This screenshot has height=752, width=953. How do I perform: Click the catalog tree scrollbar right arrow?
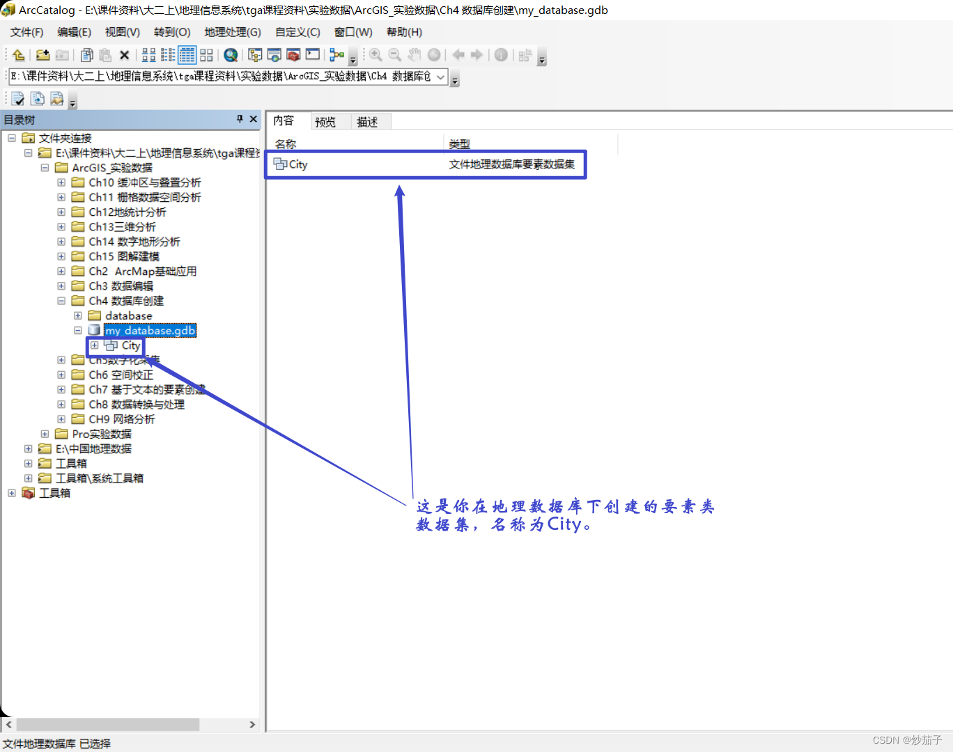pyautogui.click(x=252, y=725)
